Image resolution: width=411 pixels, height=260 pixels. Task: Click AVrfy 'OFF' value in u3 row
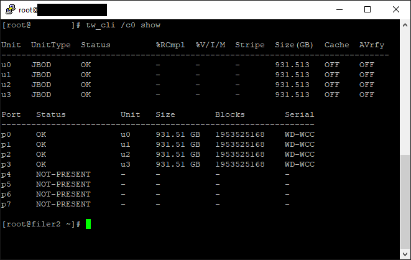(367, 95)
